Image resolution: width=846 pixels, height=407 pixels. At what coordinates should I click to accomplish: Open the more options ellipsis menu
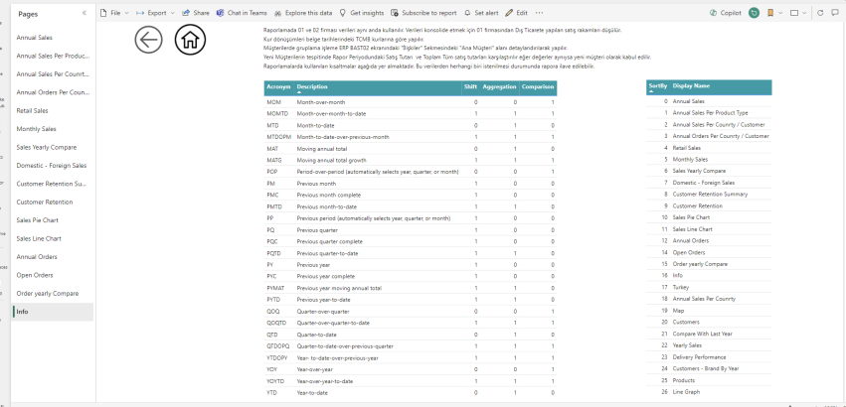point(540,13)
